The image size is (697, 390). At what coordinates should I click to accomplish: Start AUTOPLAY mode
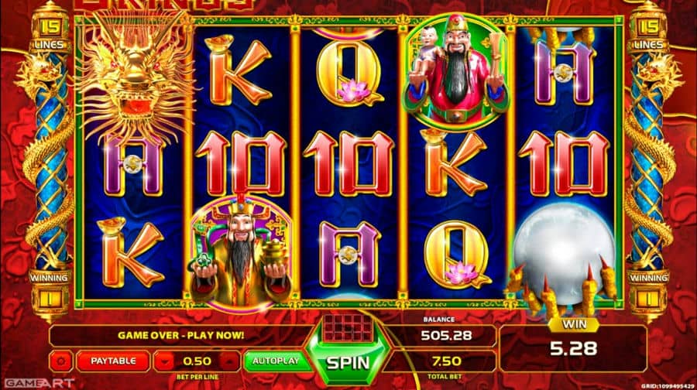(276, 361)
